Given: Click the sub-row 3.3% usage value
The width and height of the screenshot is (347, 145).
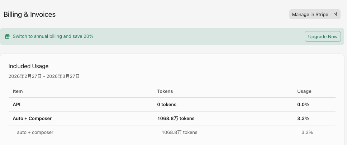Looking at the screenshot, I should [307, 132].
